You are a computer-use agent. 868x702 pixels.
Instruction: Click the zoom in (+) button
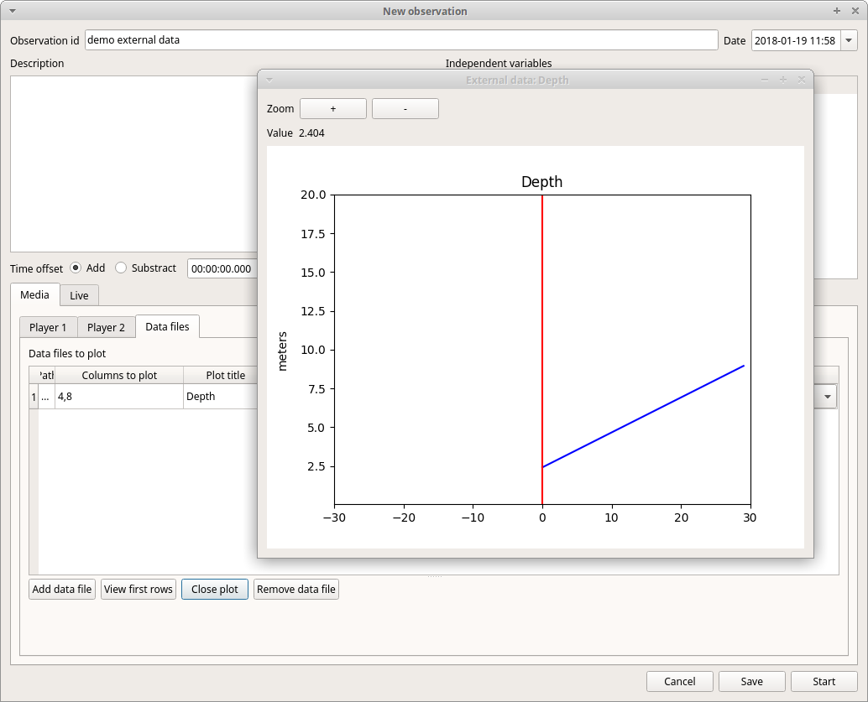[x=333, y=109]
